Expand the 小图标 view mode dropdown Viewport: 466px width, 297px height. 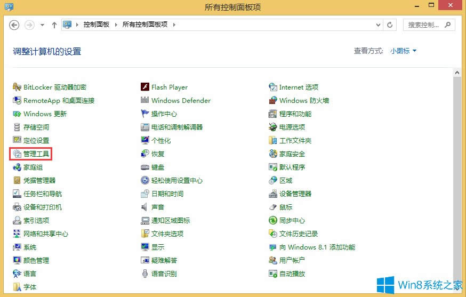(x=403, y=51)
